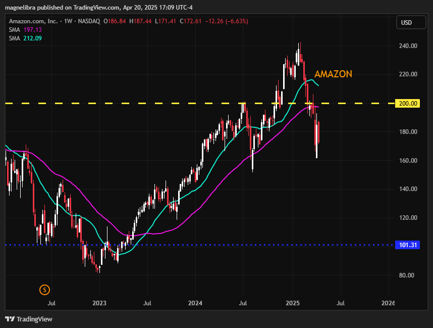Click the 1W interval label

tap(68, 21)
